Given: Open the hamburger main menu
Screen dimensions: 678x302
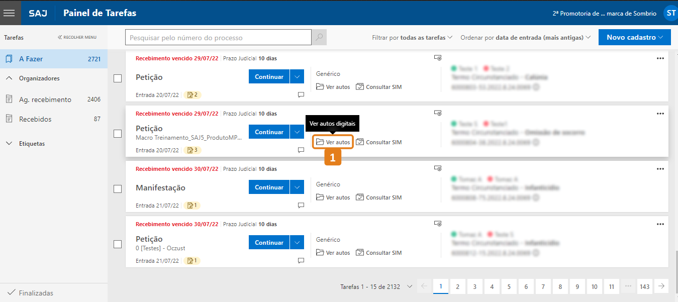Looking at the screenshot, I should pos(10,13).
